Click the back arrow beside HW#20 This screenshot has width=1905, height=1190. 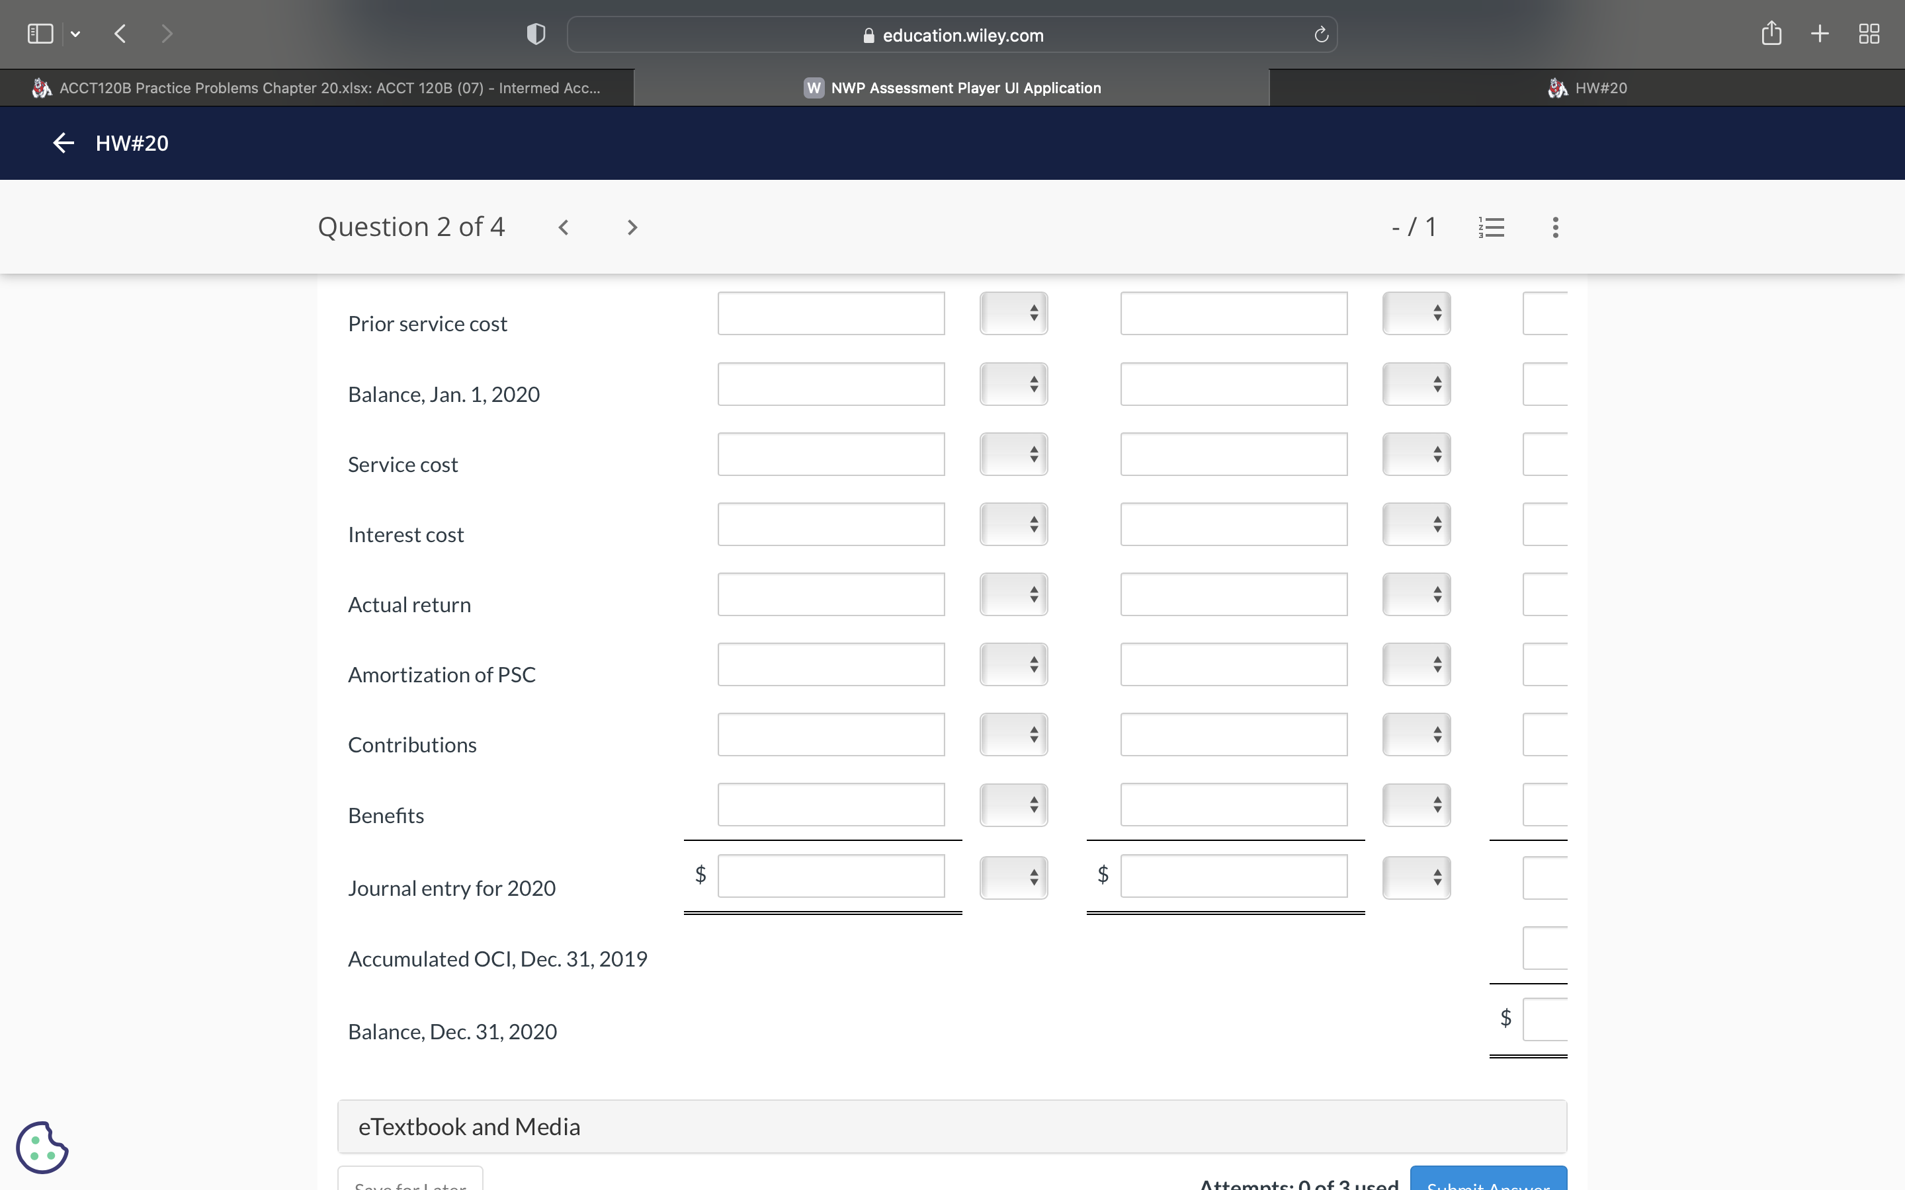click(63, 142)
